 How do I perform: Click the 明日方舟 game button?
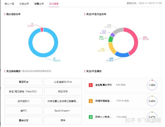(x=63, y=92)
